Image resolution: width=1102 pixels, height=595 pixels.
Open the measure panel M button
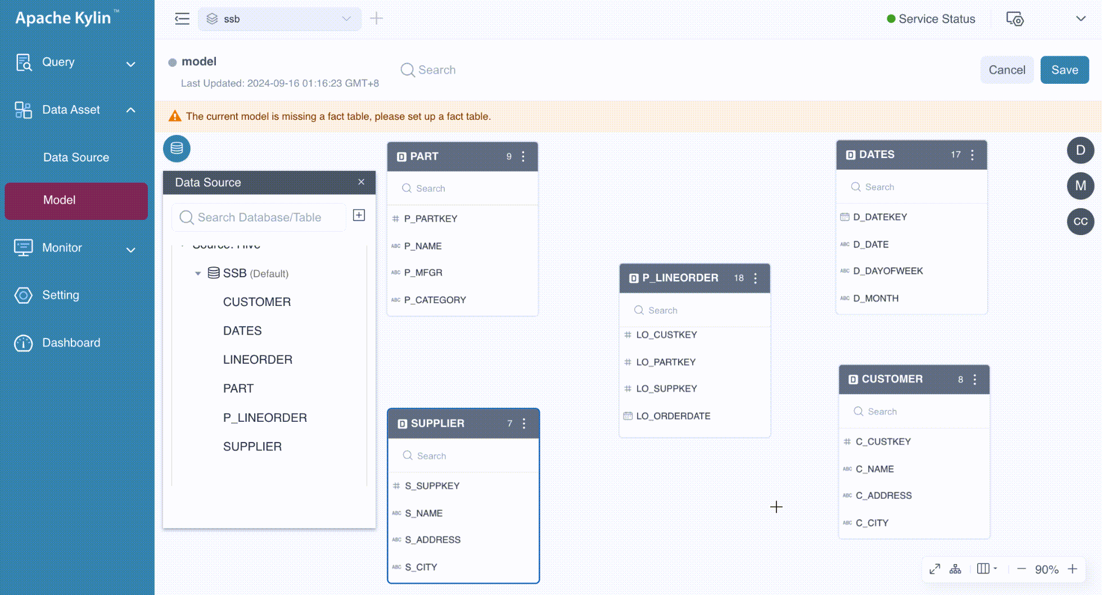[x=1080, y=186]
